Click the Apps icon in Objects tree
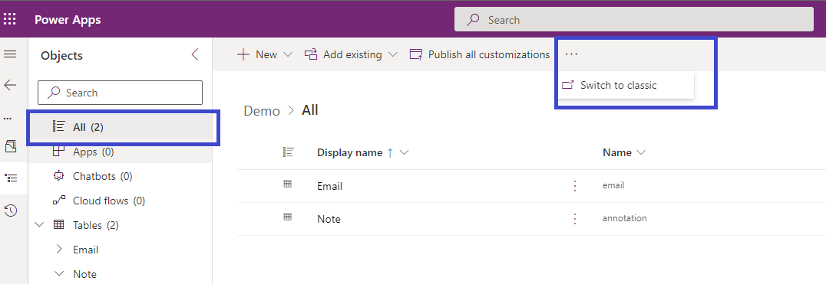 [x=58, y=152]
